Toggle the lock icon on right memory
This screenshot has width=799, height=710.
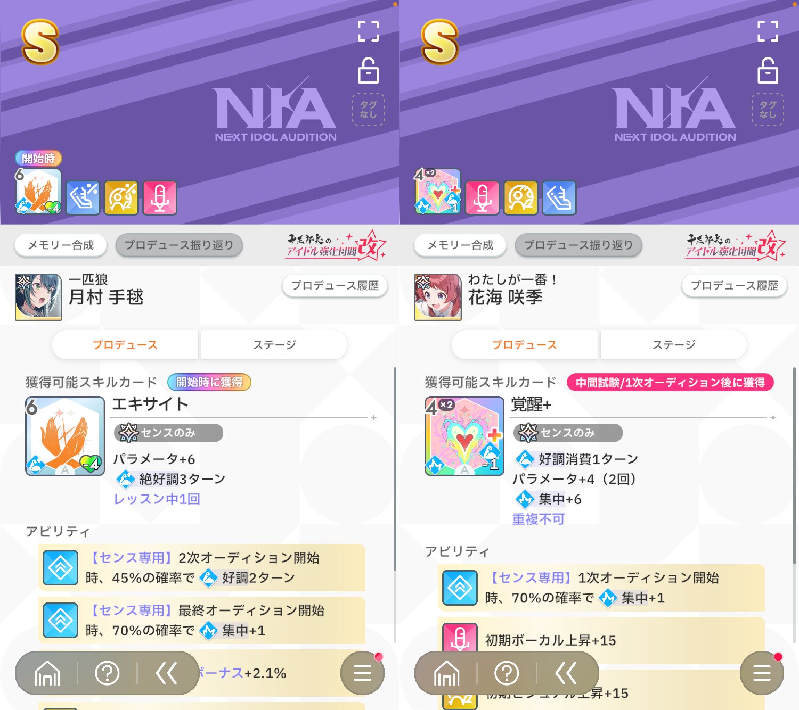click(768, 71)
